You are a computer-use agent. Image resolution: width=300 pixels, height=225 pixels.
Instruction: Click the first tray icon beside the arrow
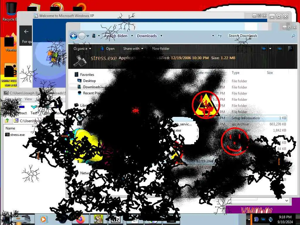(x=256, y=219)
